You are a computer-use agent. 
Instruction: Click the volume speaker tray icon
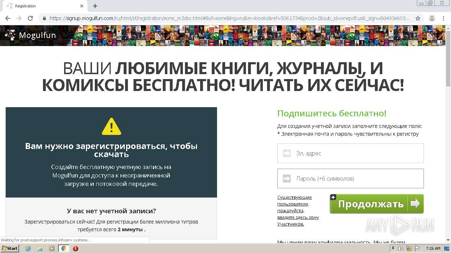[401, 248]
